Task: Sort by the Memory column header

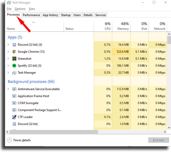Action: [x=121, y=26]
